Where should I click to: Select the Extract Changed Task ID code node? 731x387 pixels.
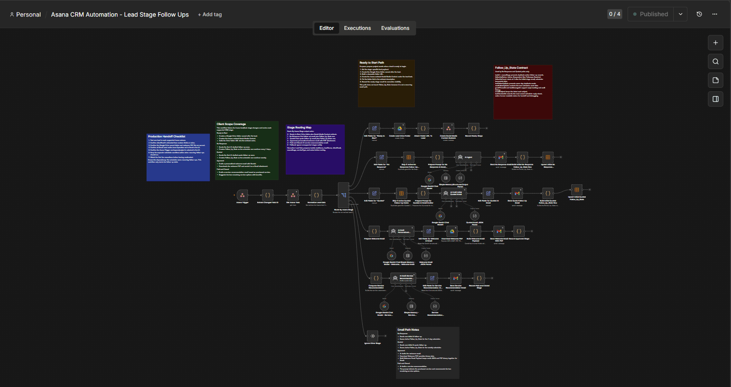point(267,195)
